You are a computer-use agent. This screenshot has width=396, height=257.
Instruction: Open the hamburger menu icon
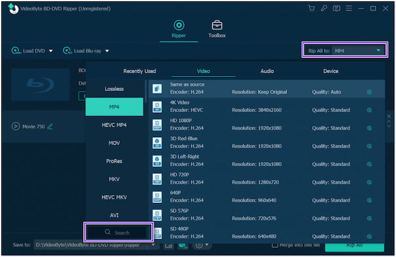point(348,9)
